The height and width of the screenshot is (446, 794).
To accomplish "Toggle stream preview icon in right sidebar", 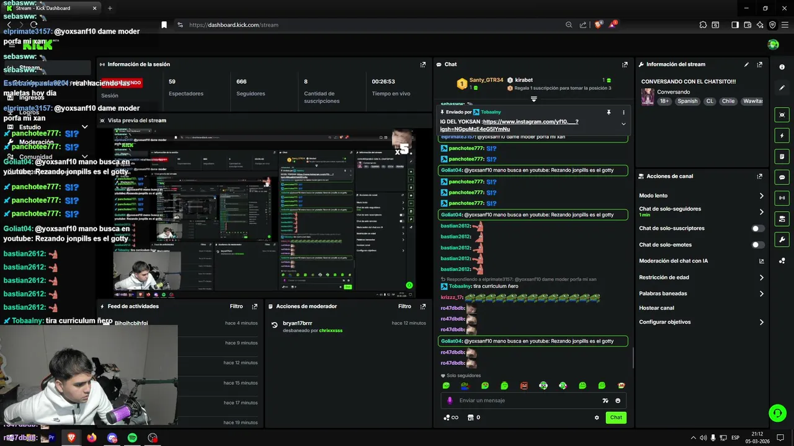I will [782, 115].
